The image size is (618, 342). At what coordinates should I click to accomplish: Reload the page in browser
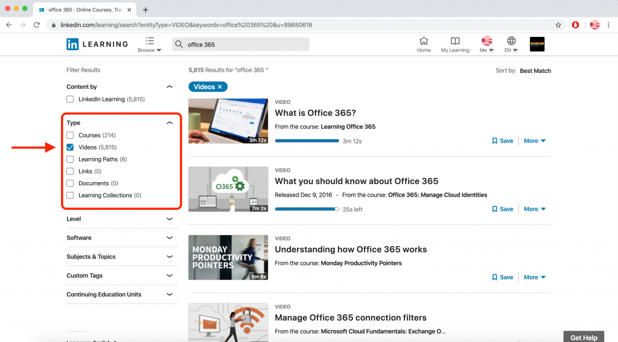37,25
